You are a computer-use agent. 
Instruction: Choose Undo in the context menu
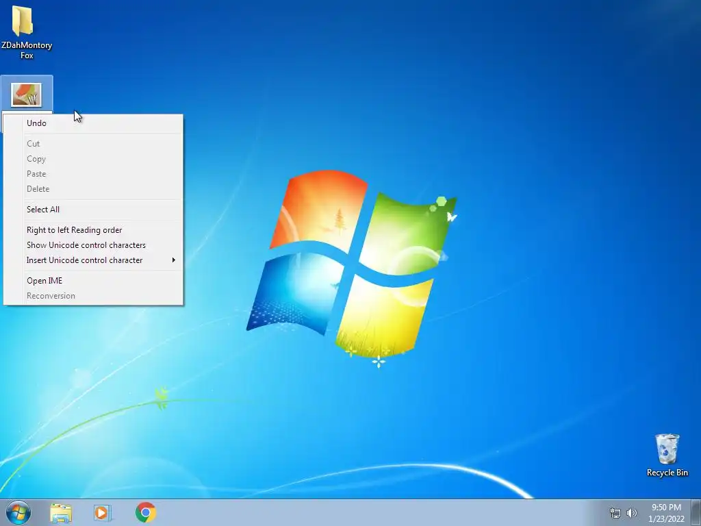coord(93,123)
